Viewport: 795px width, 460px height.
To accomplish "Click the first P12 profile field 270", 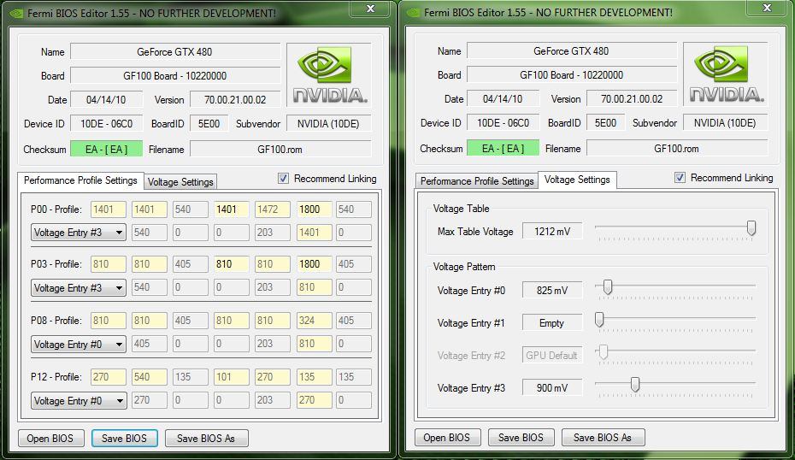I will pos(108,377).
